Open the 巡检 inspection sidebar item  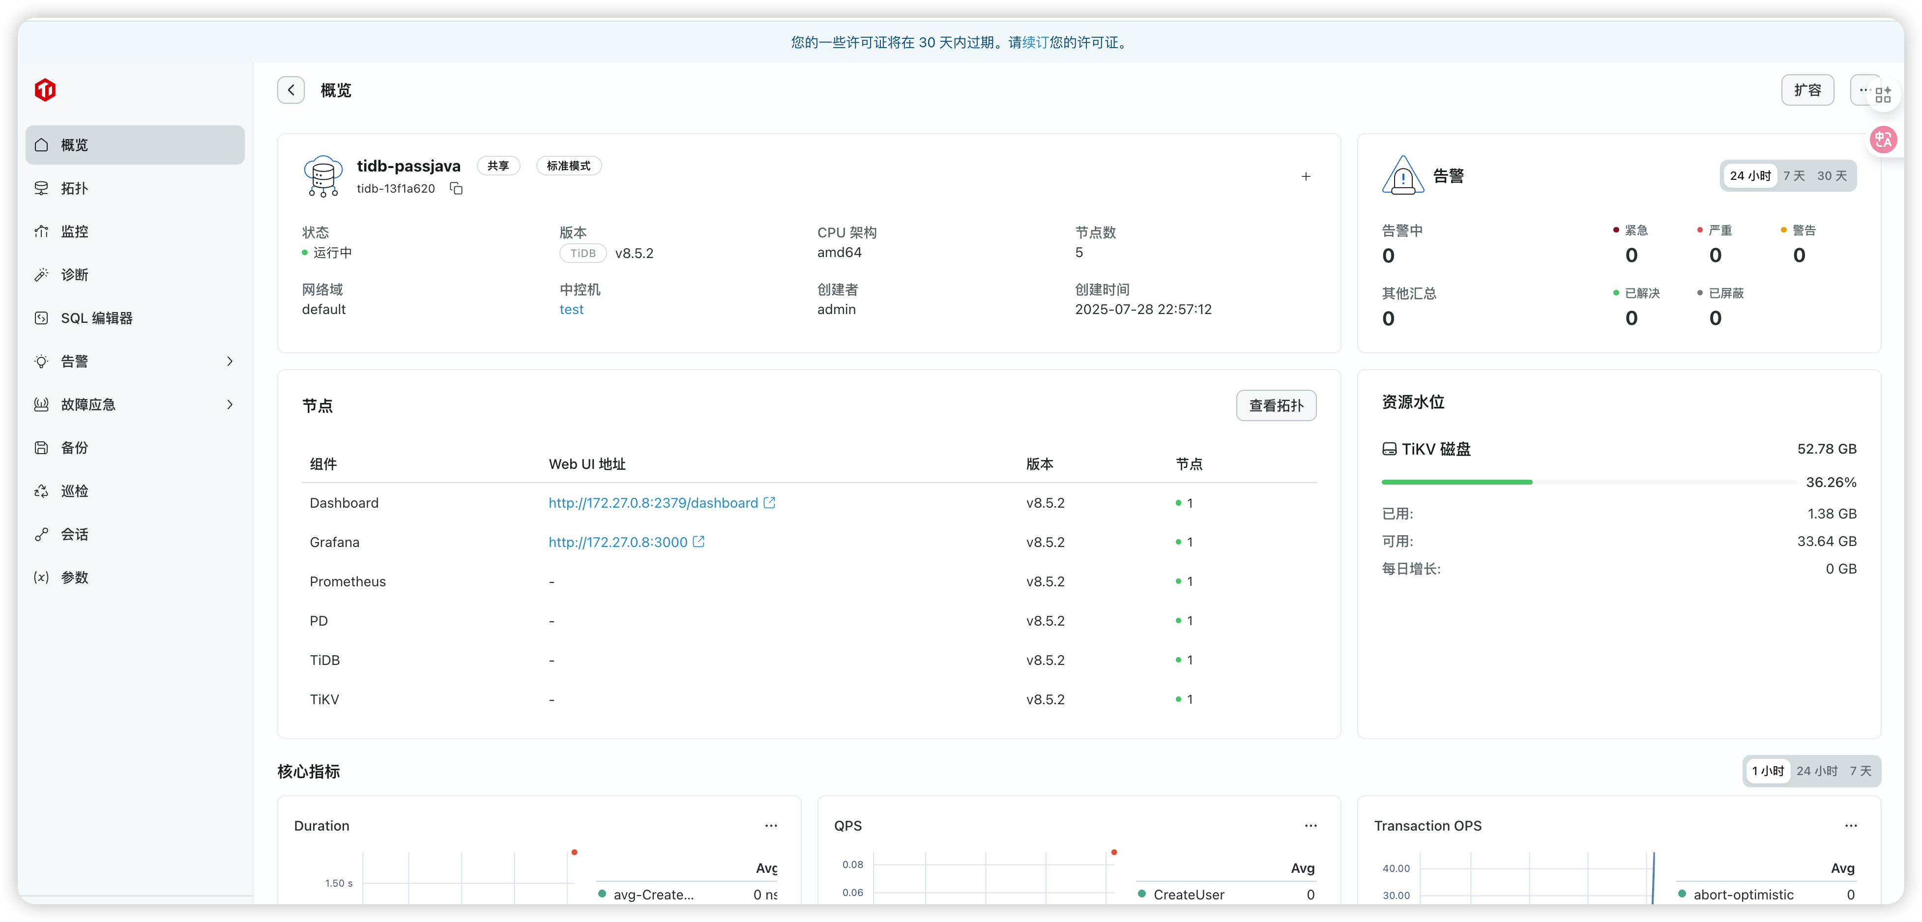tap(75, 491)
